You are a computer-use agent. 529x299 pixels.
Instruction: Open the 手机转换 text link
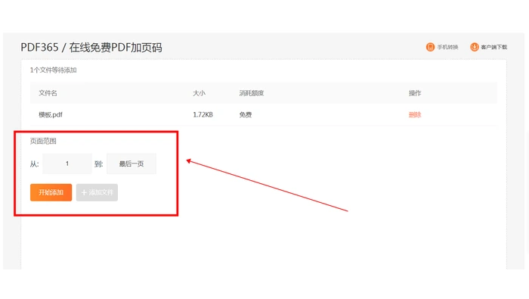point(447,47)
